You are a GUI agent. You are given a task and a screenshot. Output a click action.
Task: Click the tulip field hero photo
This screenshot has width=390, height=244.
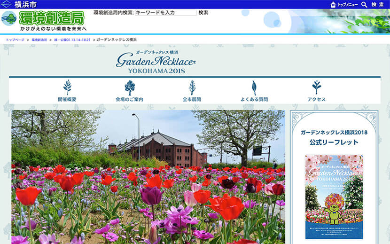(x=148, y=177)
